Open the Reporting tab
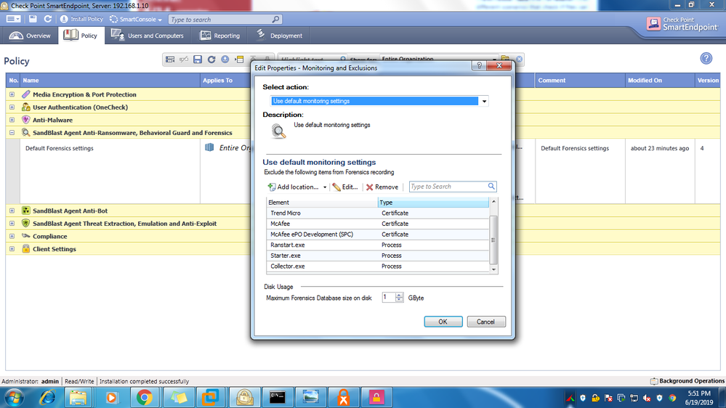The image size is (726, 408). (219, 36)
